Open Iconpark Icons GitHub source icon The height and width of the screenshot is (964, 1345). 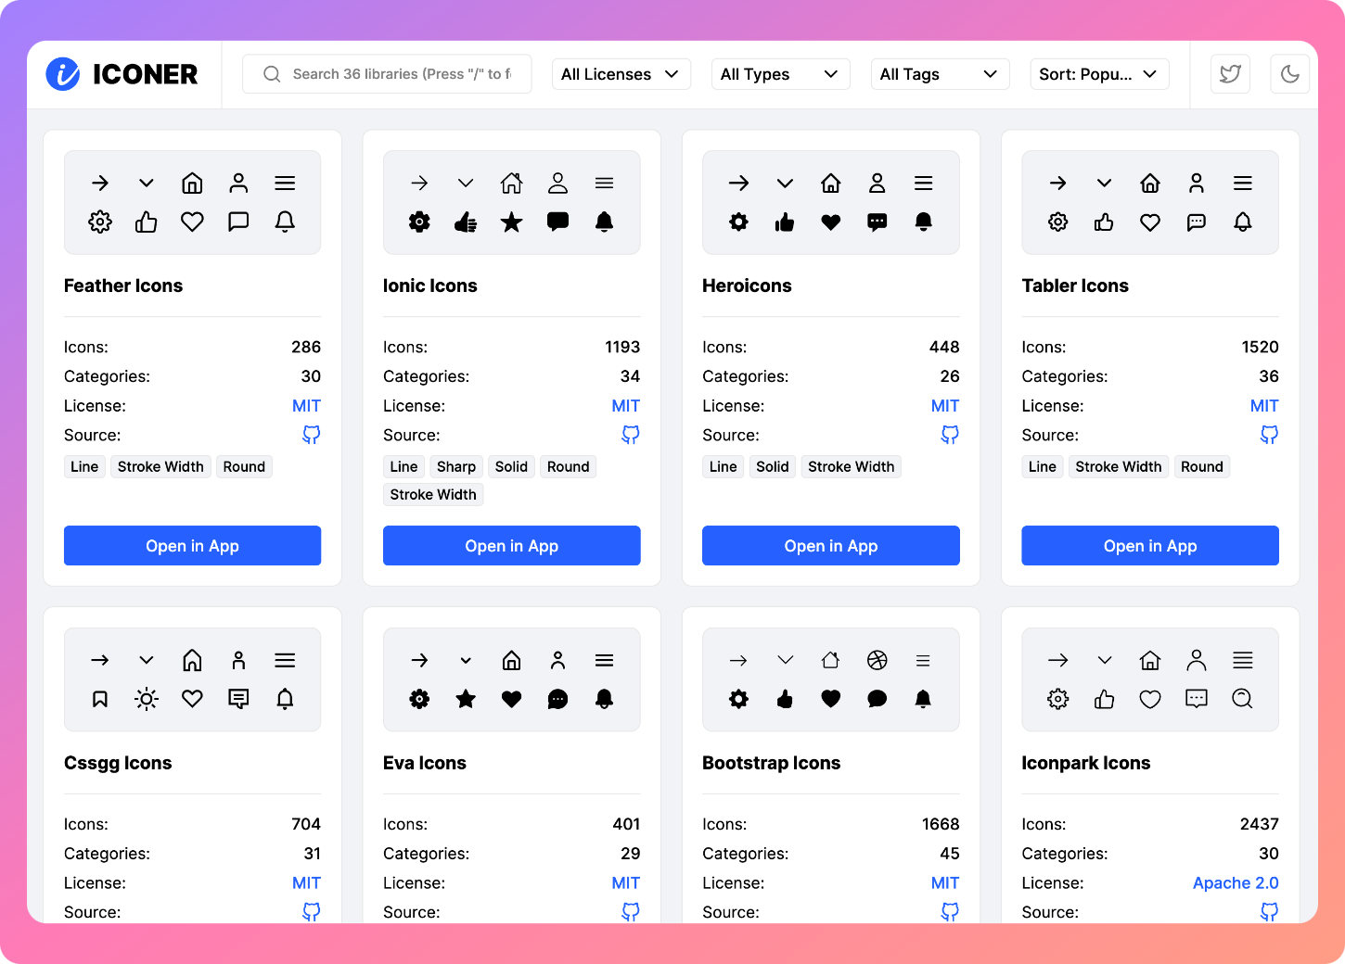(1269, 912)
